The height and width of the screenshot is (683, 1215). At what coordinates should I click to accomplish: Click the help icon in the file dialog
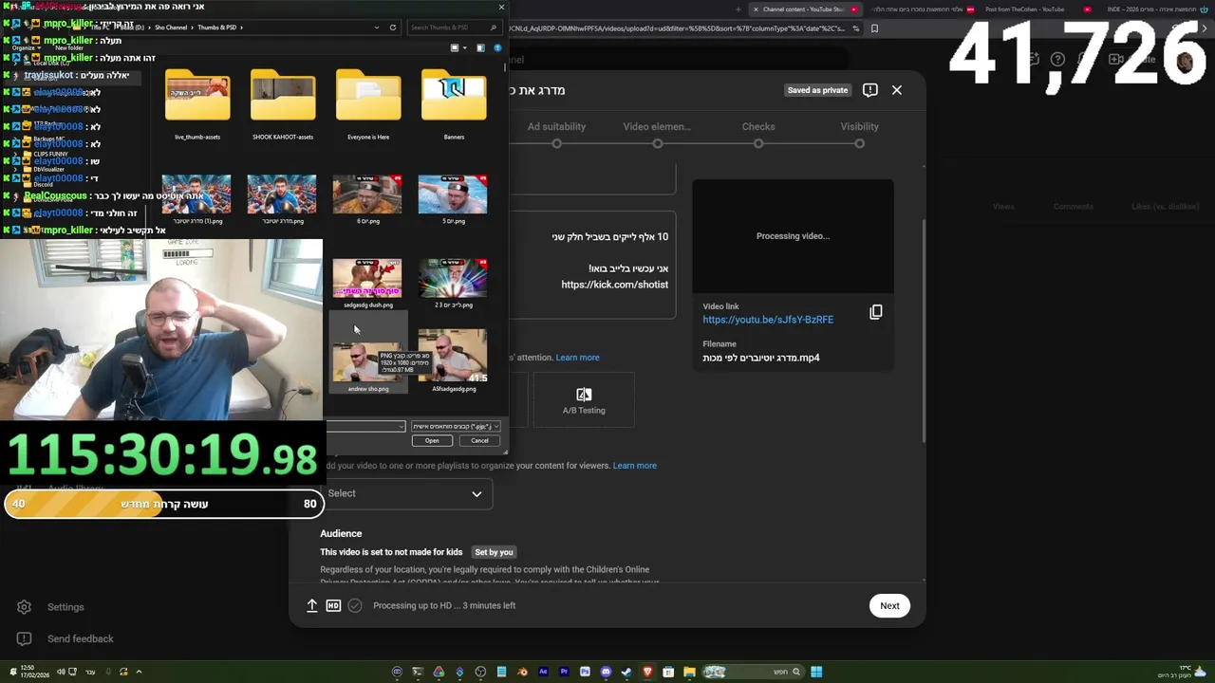(497, 47)
